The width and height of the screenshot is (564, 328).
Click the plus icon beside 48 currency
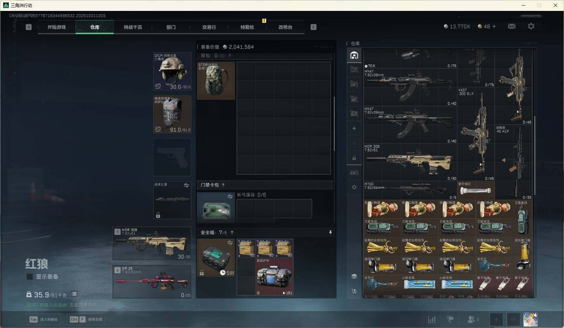point(494,26)
